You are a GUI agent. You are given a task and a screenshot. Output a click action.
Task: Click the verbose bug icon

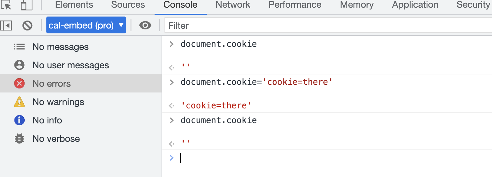point(19,139)
